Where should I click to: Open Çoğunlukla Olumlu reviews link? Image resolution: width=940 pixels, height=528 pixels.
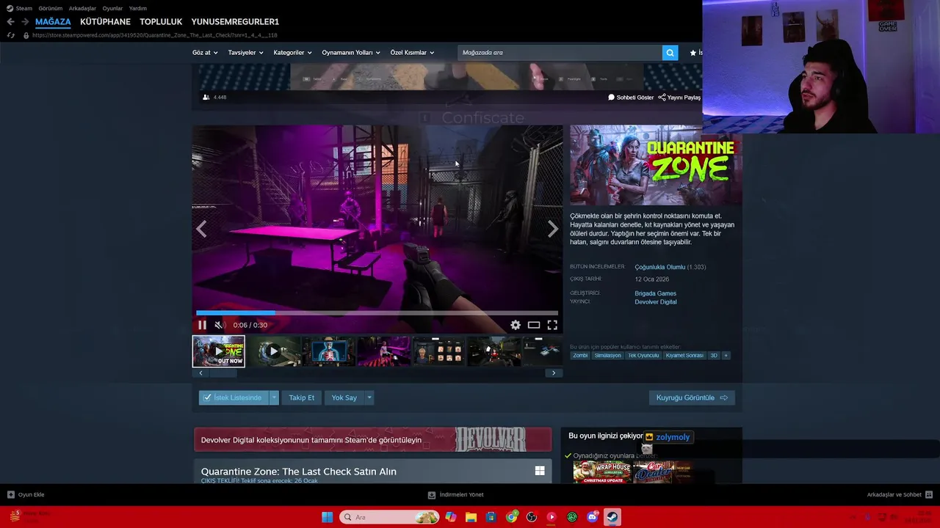click(x=659, y=267)
